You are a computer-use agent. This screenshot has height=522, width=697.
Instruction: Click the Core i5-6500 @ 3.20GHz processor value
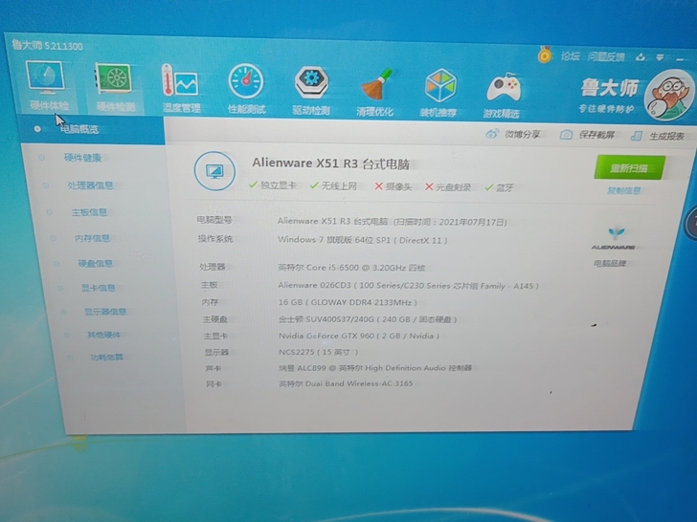351,268
